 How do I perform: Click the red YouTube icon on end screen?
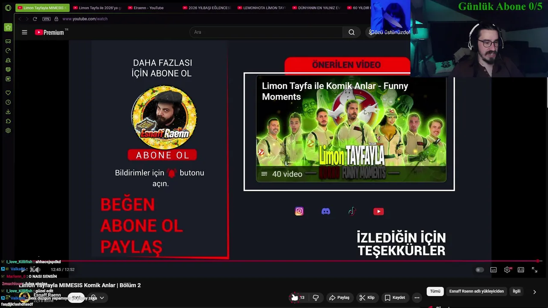coord(378,211)
